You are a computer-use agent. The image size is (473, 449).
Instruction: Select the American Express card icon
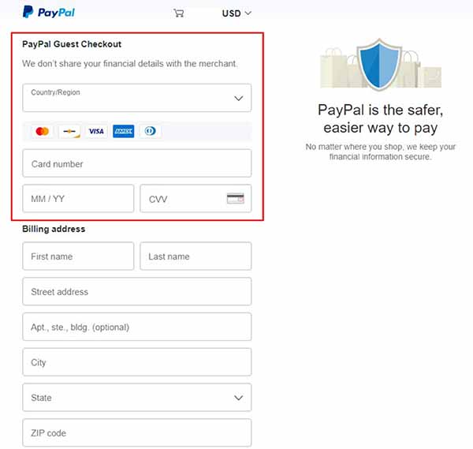click(x=124, y=131)
